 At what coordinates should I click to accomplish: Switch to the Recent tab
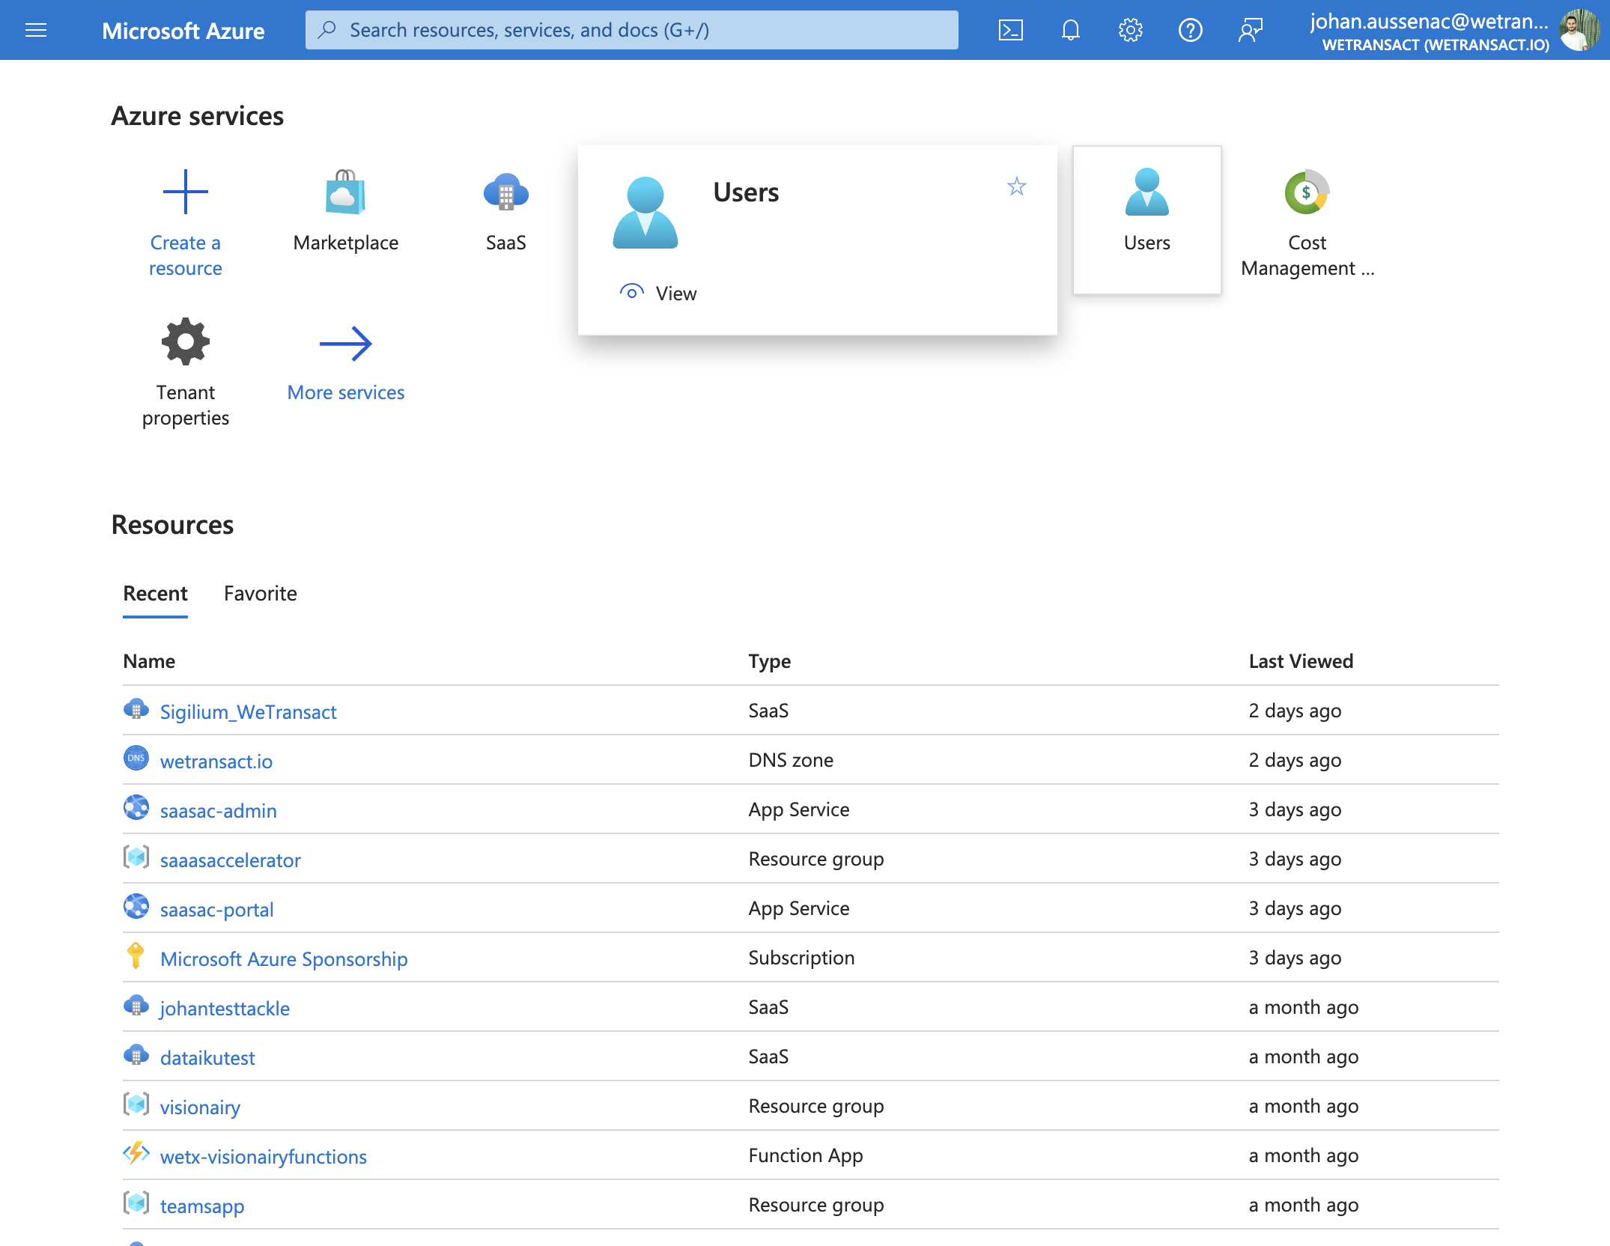(155, 593)
